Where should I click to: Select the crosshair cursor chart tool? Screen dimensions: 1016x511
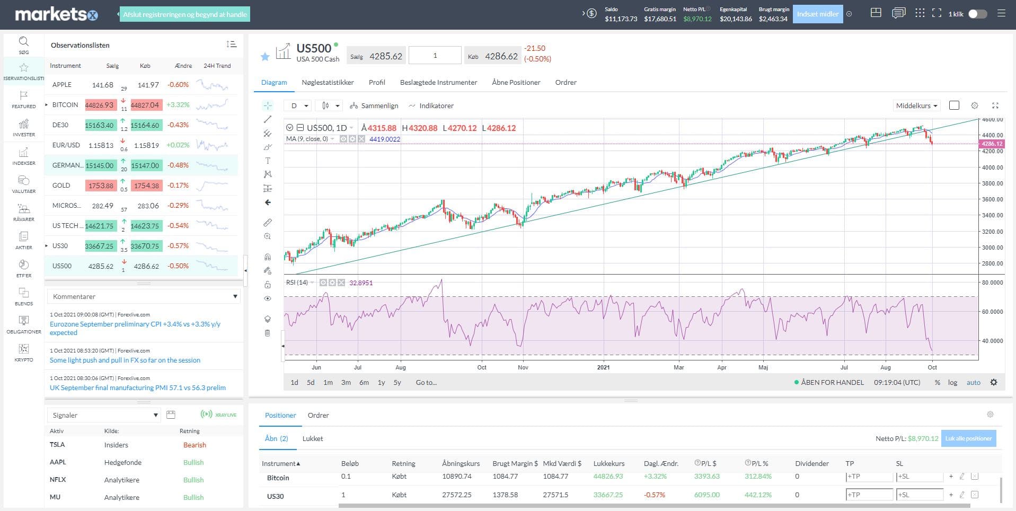point(268,105)
